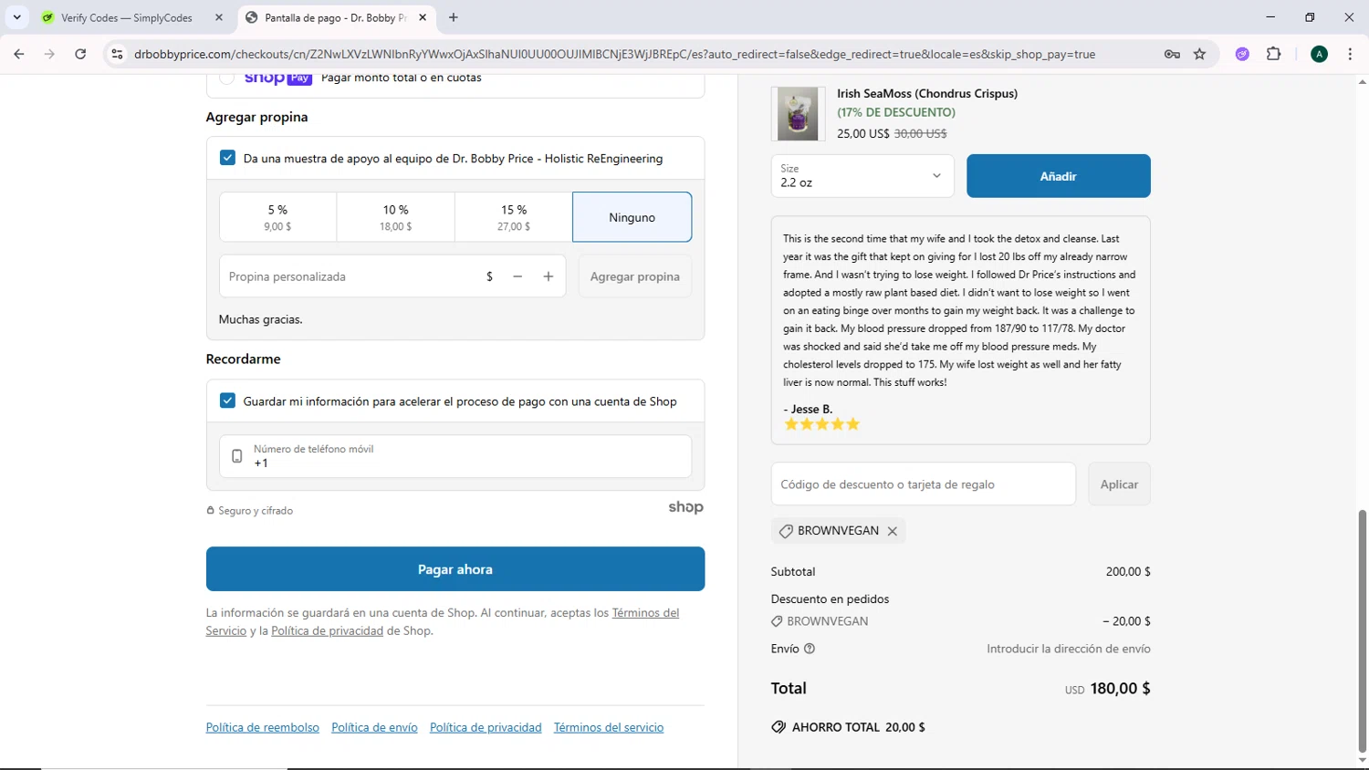Viewport: 1369px width, 770px height.
Task: Open the Términos del Servicio link for Shop
Action: 645,613
